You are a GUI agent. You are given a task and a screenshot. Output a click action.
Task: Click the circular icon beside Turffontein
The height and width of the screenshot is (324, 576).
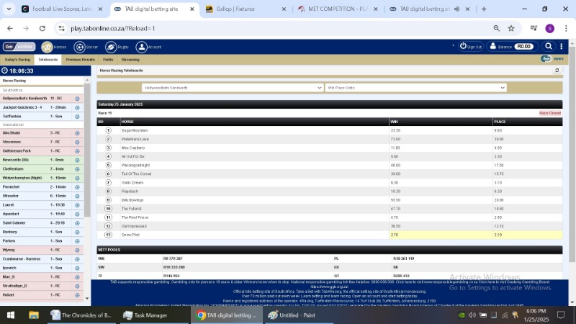pos(77,116)
